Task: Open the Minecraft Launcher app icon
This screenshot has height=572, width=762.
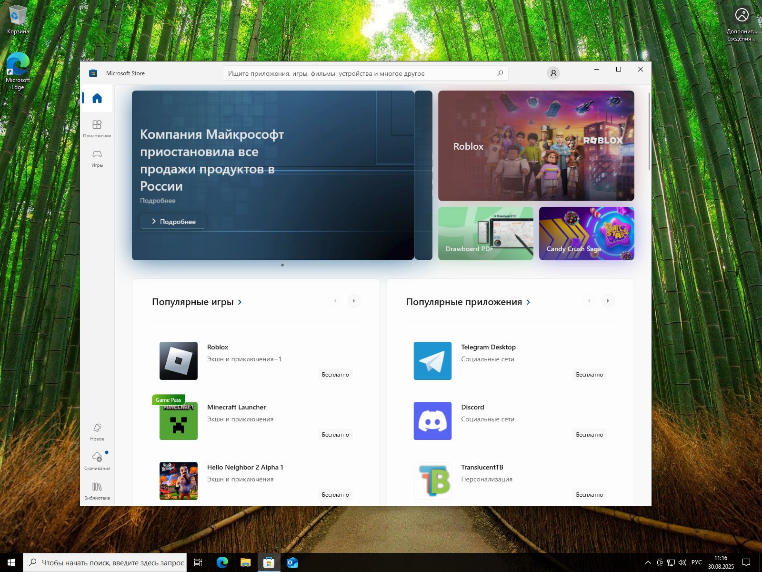Action: point(179,421)
